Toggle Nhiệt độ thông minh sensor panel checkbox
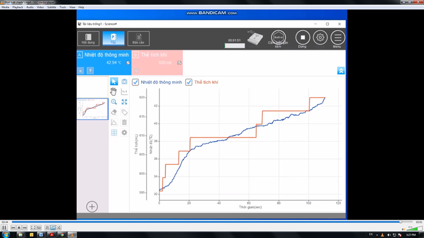This screenshot has height=238, width=424. [128, 62]
